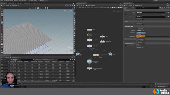Open the Pattern Type dropdown
The height and width of the screenshot is (95, 170).
141,33
